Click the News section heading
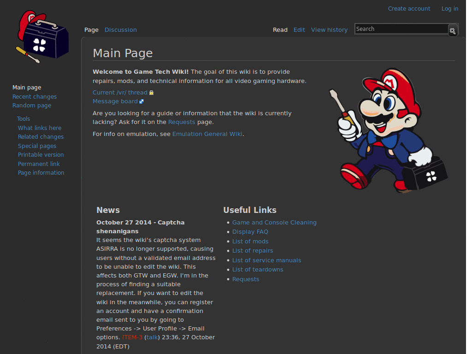The image size is (472, 354). 108,210
